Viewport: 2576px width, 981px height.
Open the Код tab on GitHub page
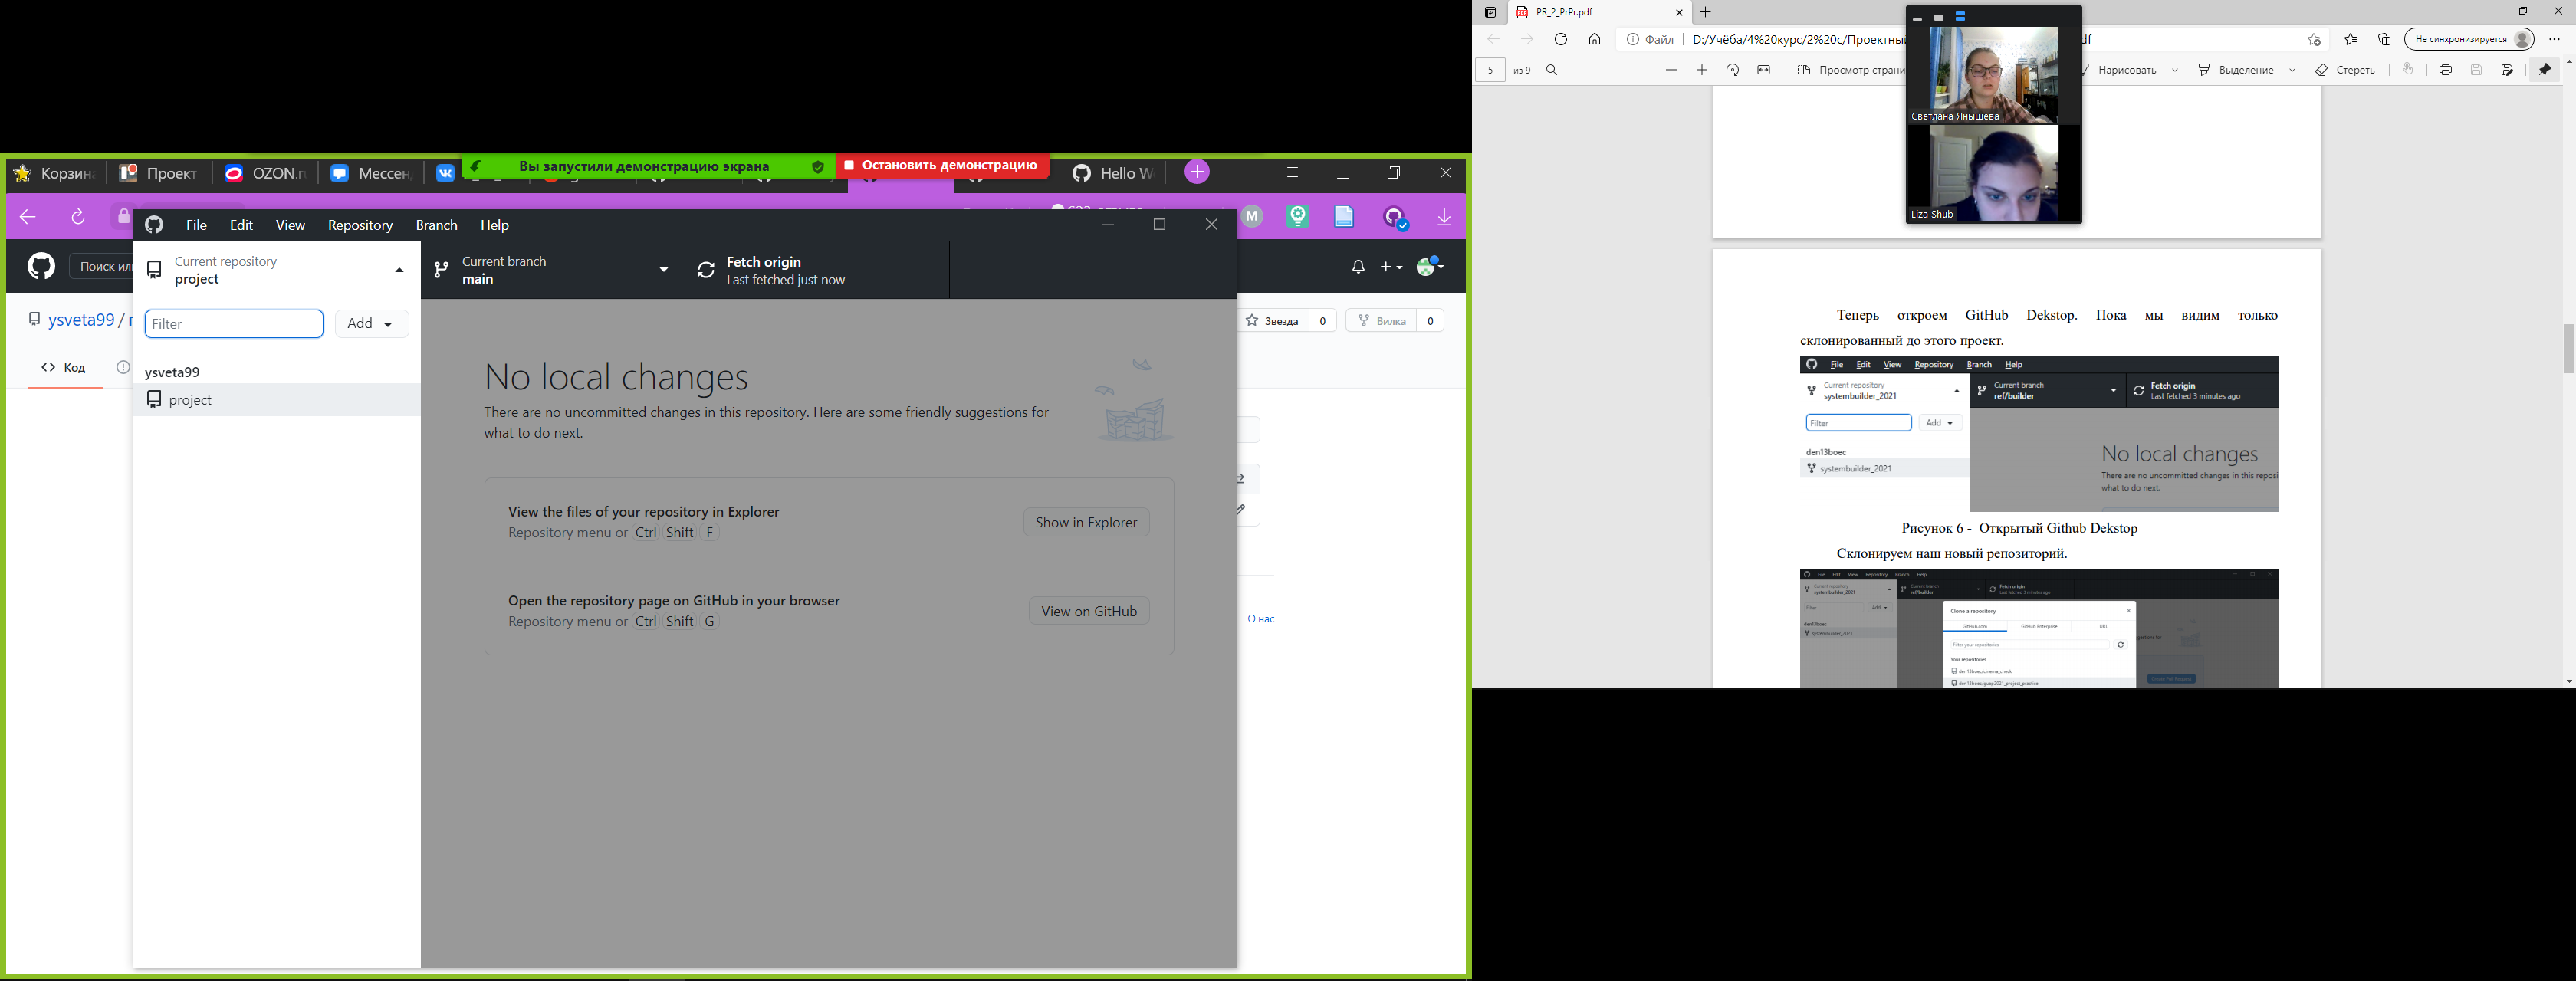64,368
